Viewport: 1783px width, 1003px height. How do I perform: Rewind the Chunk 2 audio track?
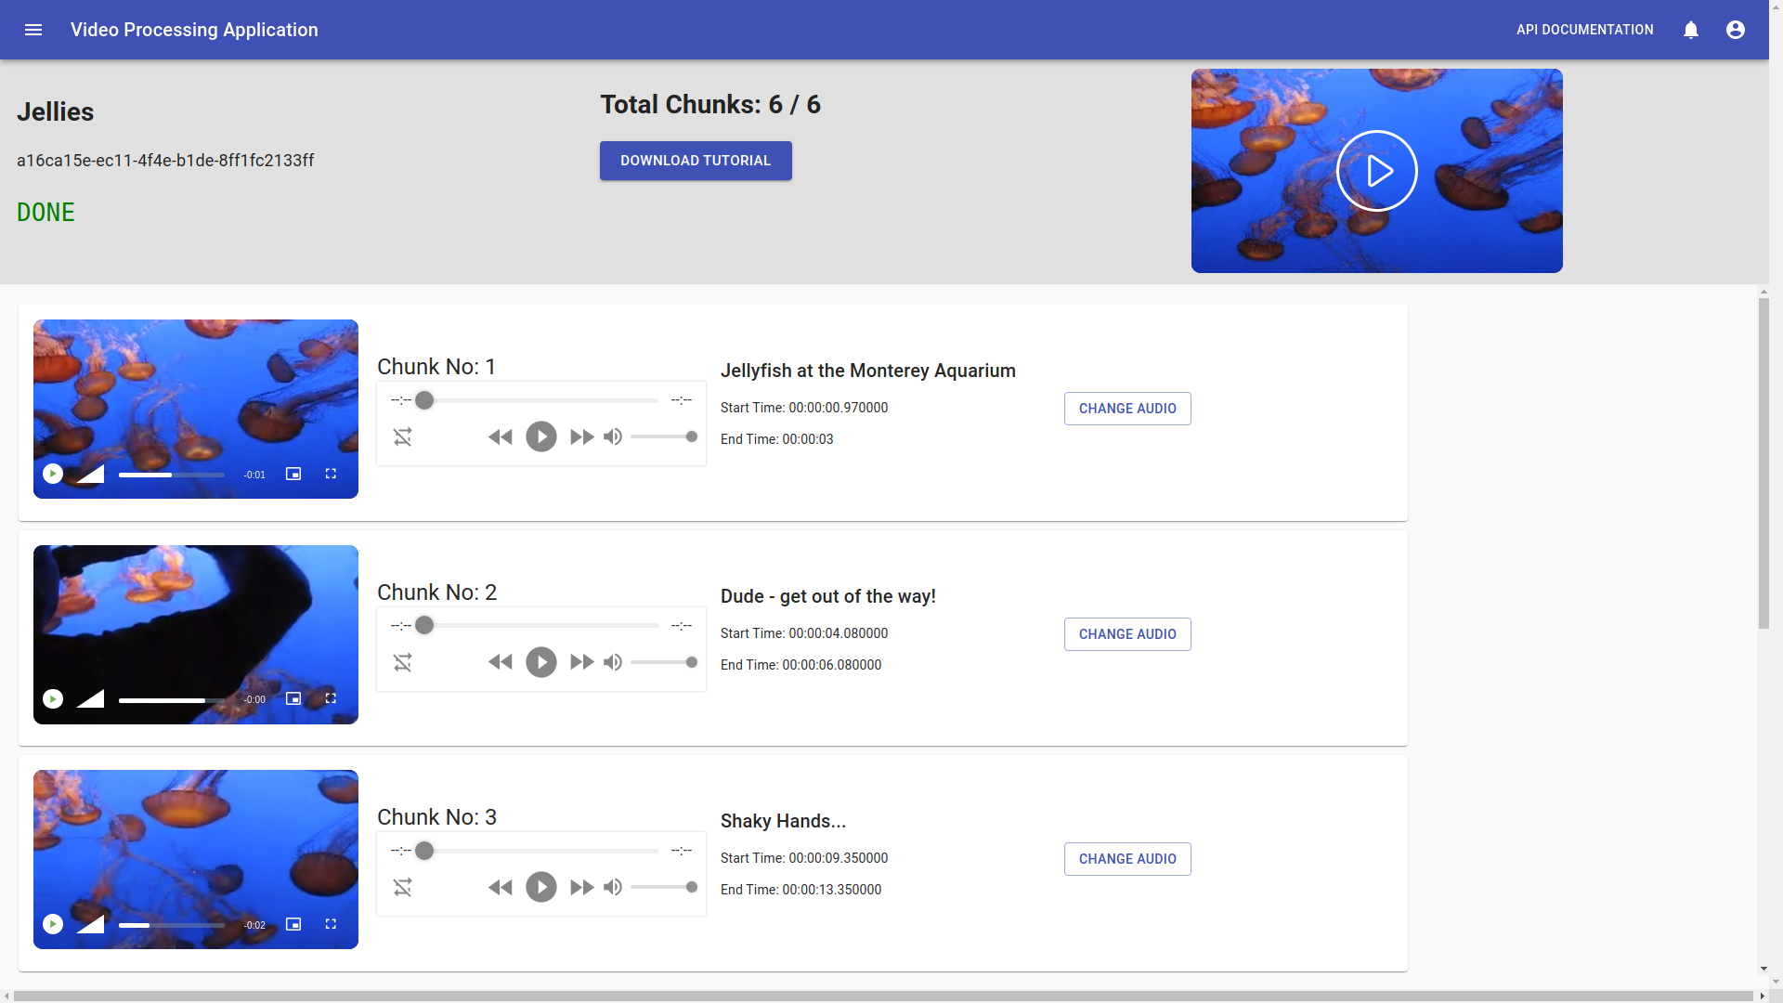500,662
